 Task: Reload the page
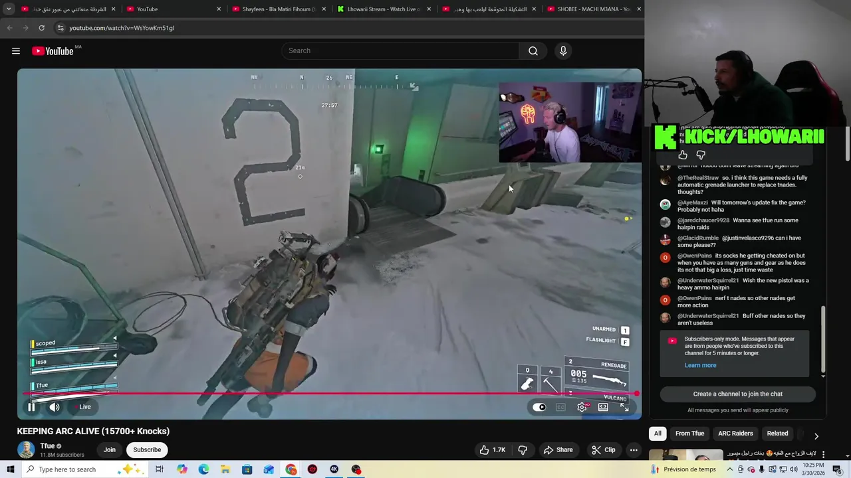41,28
